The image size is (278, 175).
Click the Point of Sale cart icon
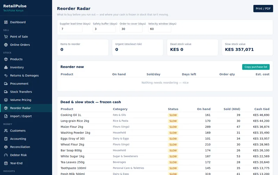(x=6, y=37)
